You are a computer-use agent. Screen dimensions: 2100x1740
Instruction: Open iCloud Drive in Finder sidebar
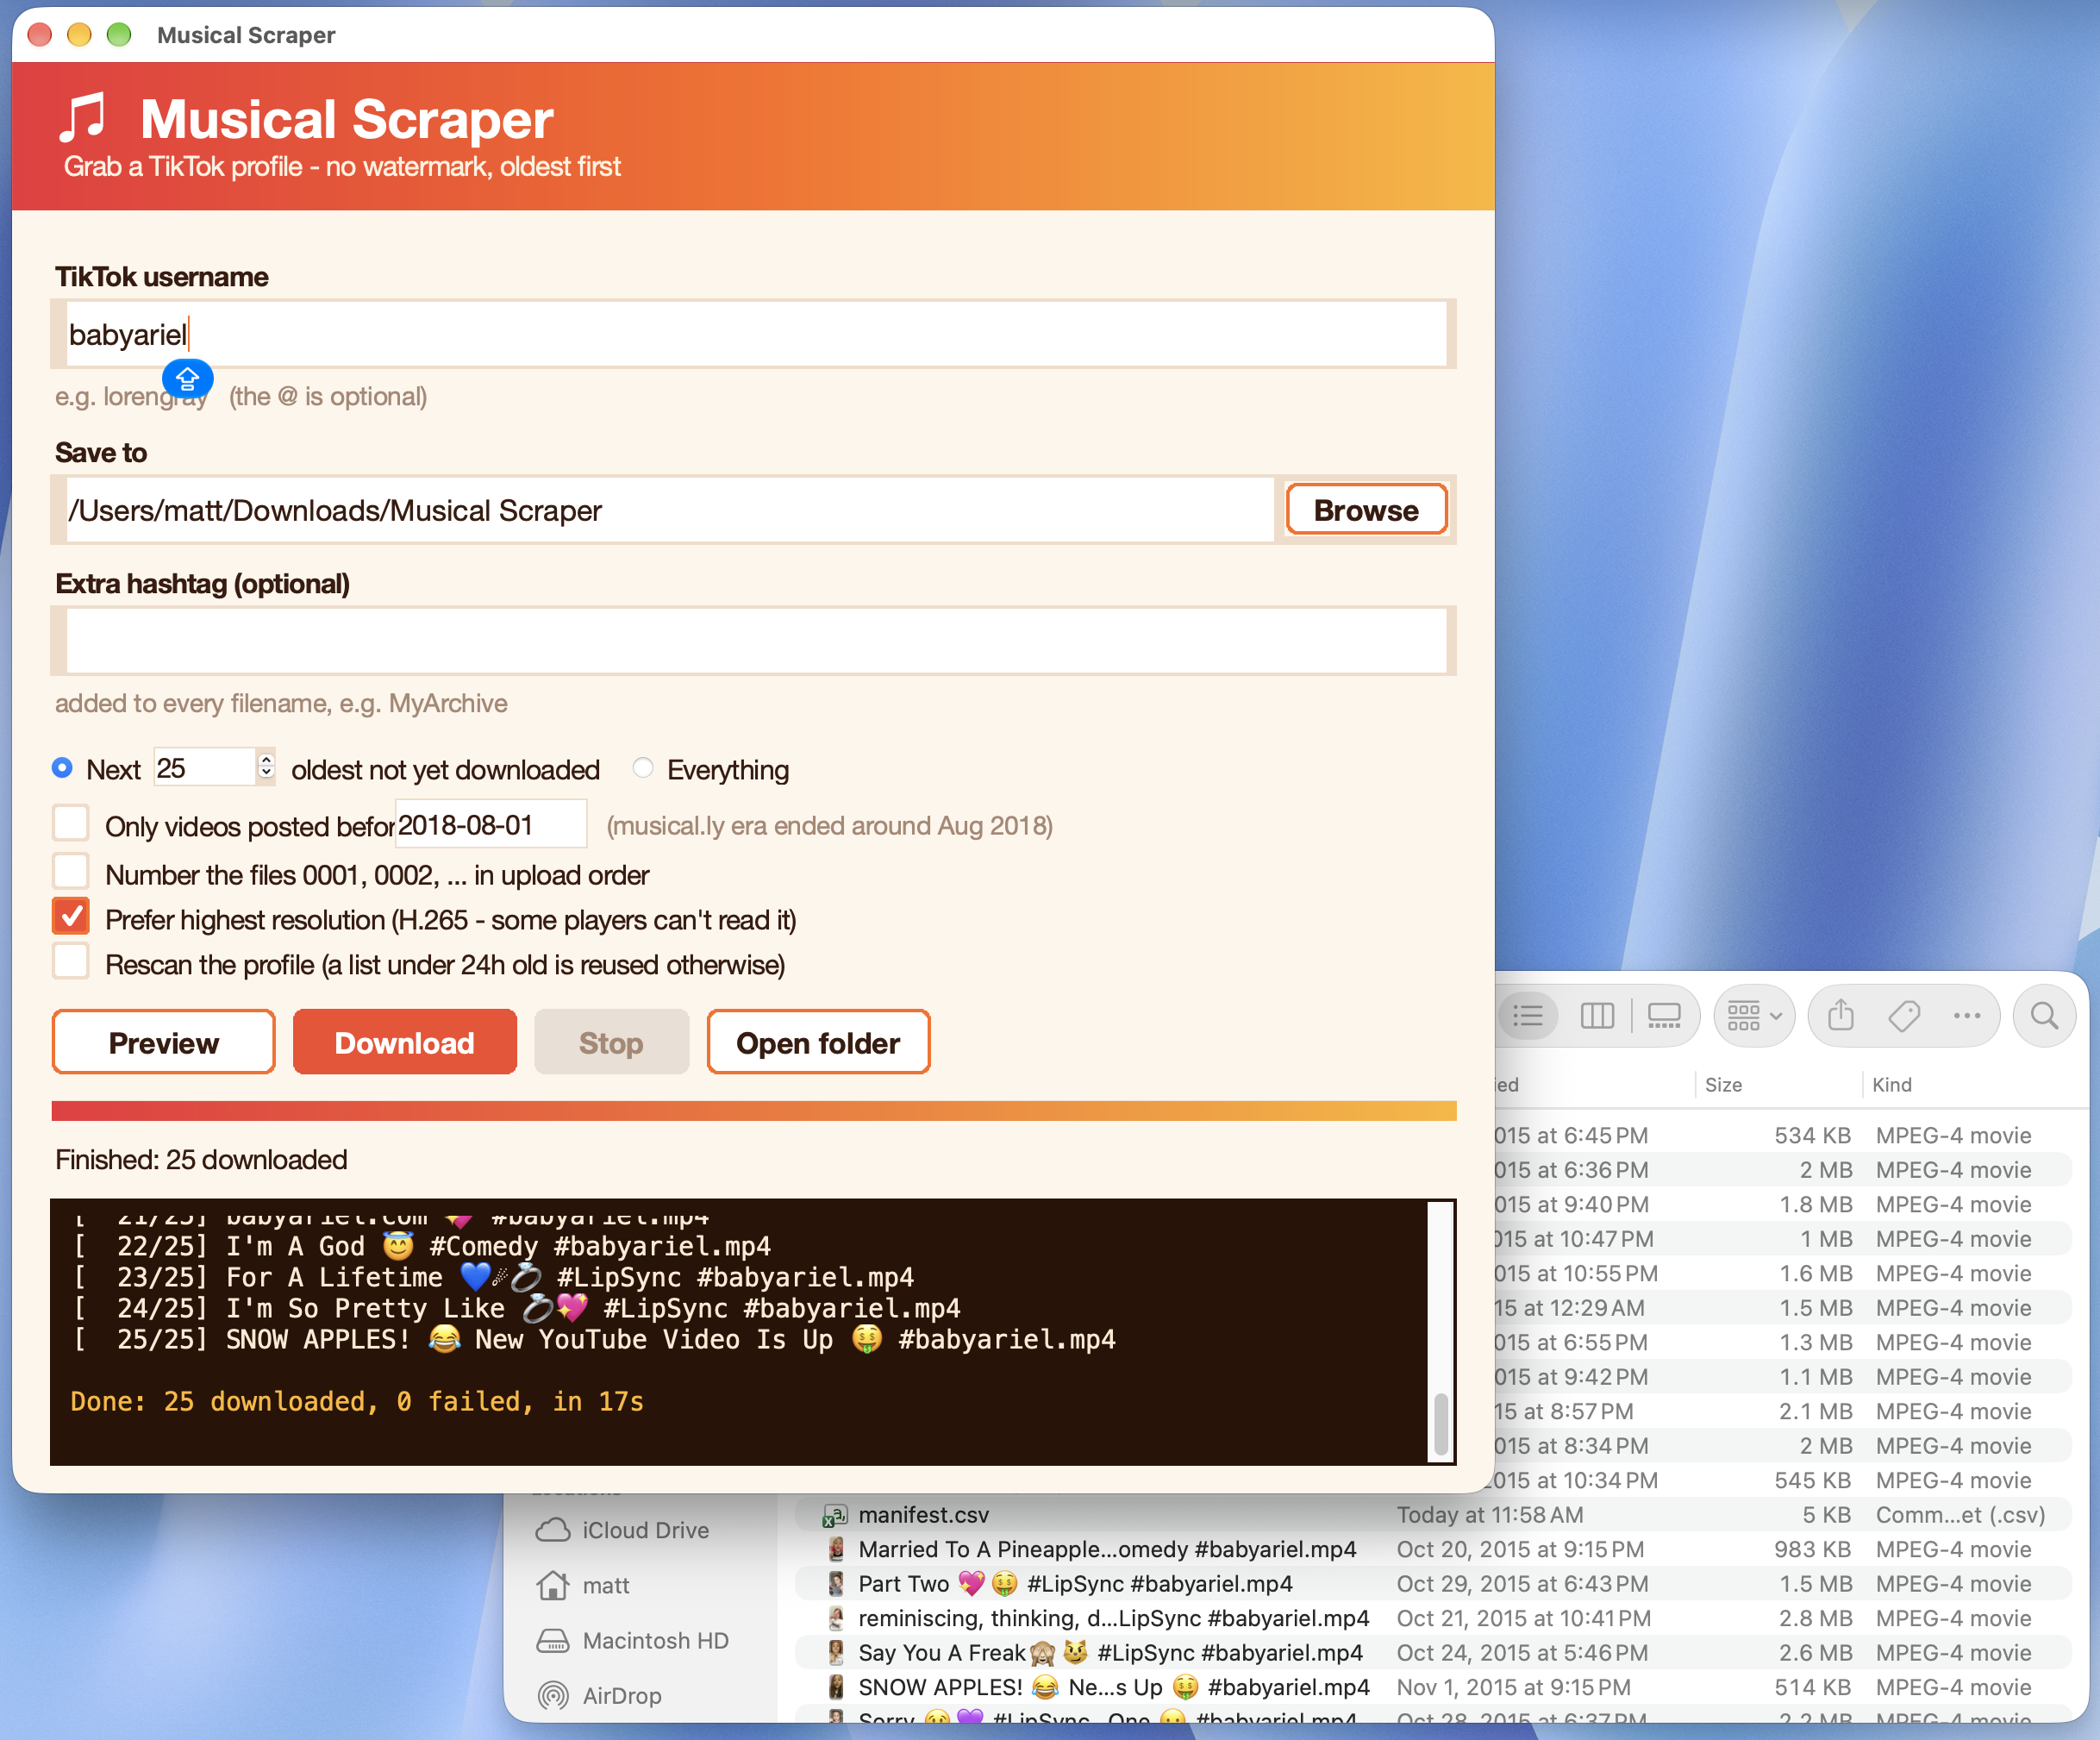coord(624,1530)
